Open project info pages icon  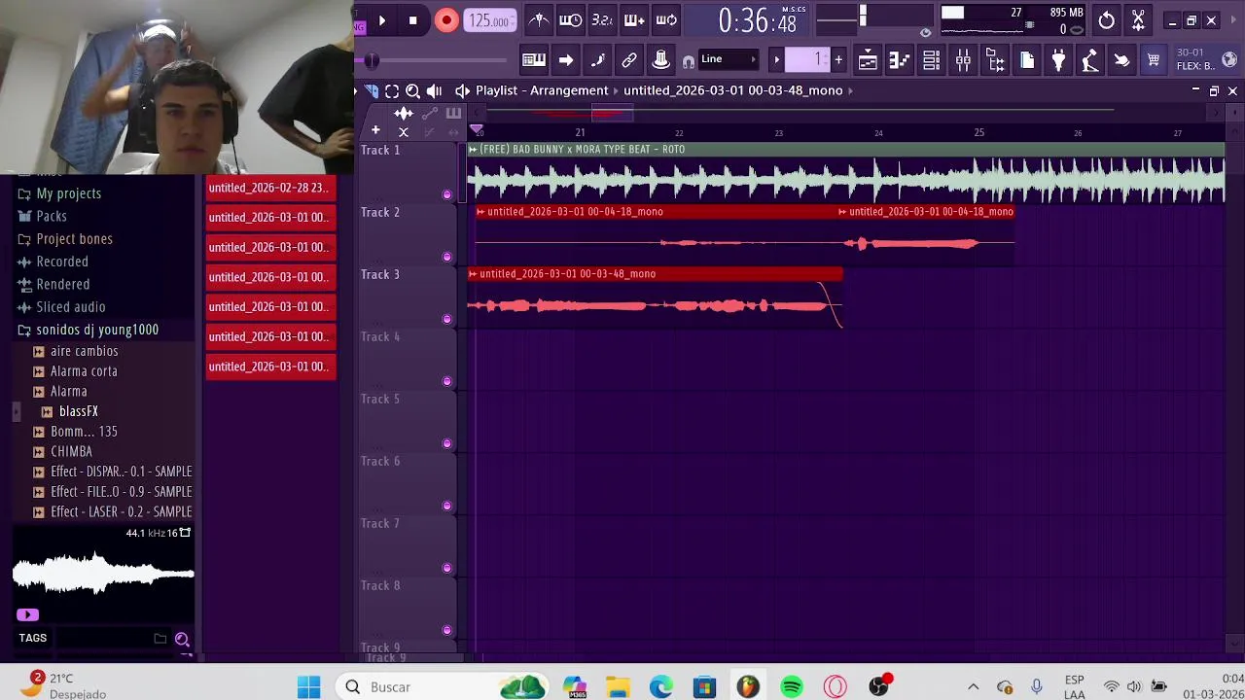[1027, 60]
